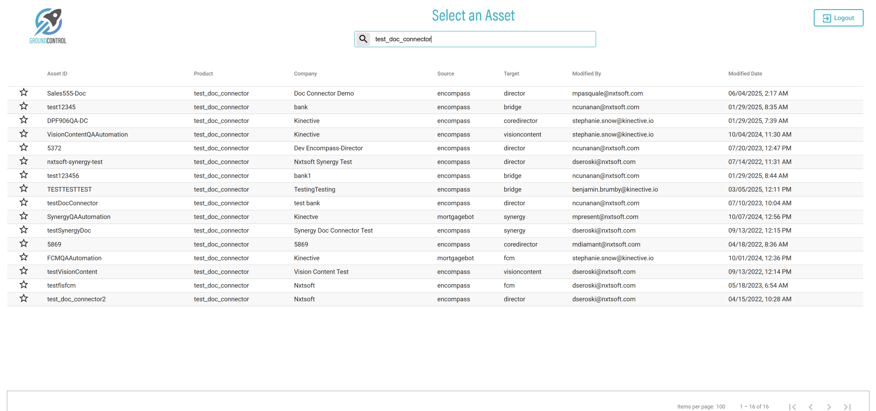Sort by the Modified Date column header

pyautogui.click(x=745, y=73)
